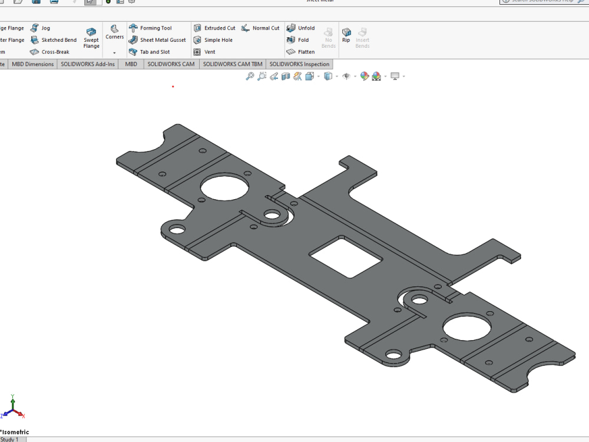Screen dimensions: 589x442
Task: Activate the Sketched Bend tool
Action: click(54, 40)
